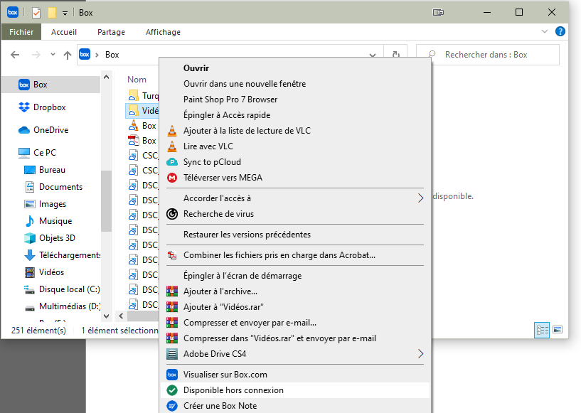Click the Créer une Box Note icon
Image resolution: width=581 pixels, height=413 pixels.
(172, 406)
